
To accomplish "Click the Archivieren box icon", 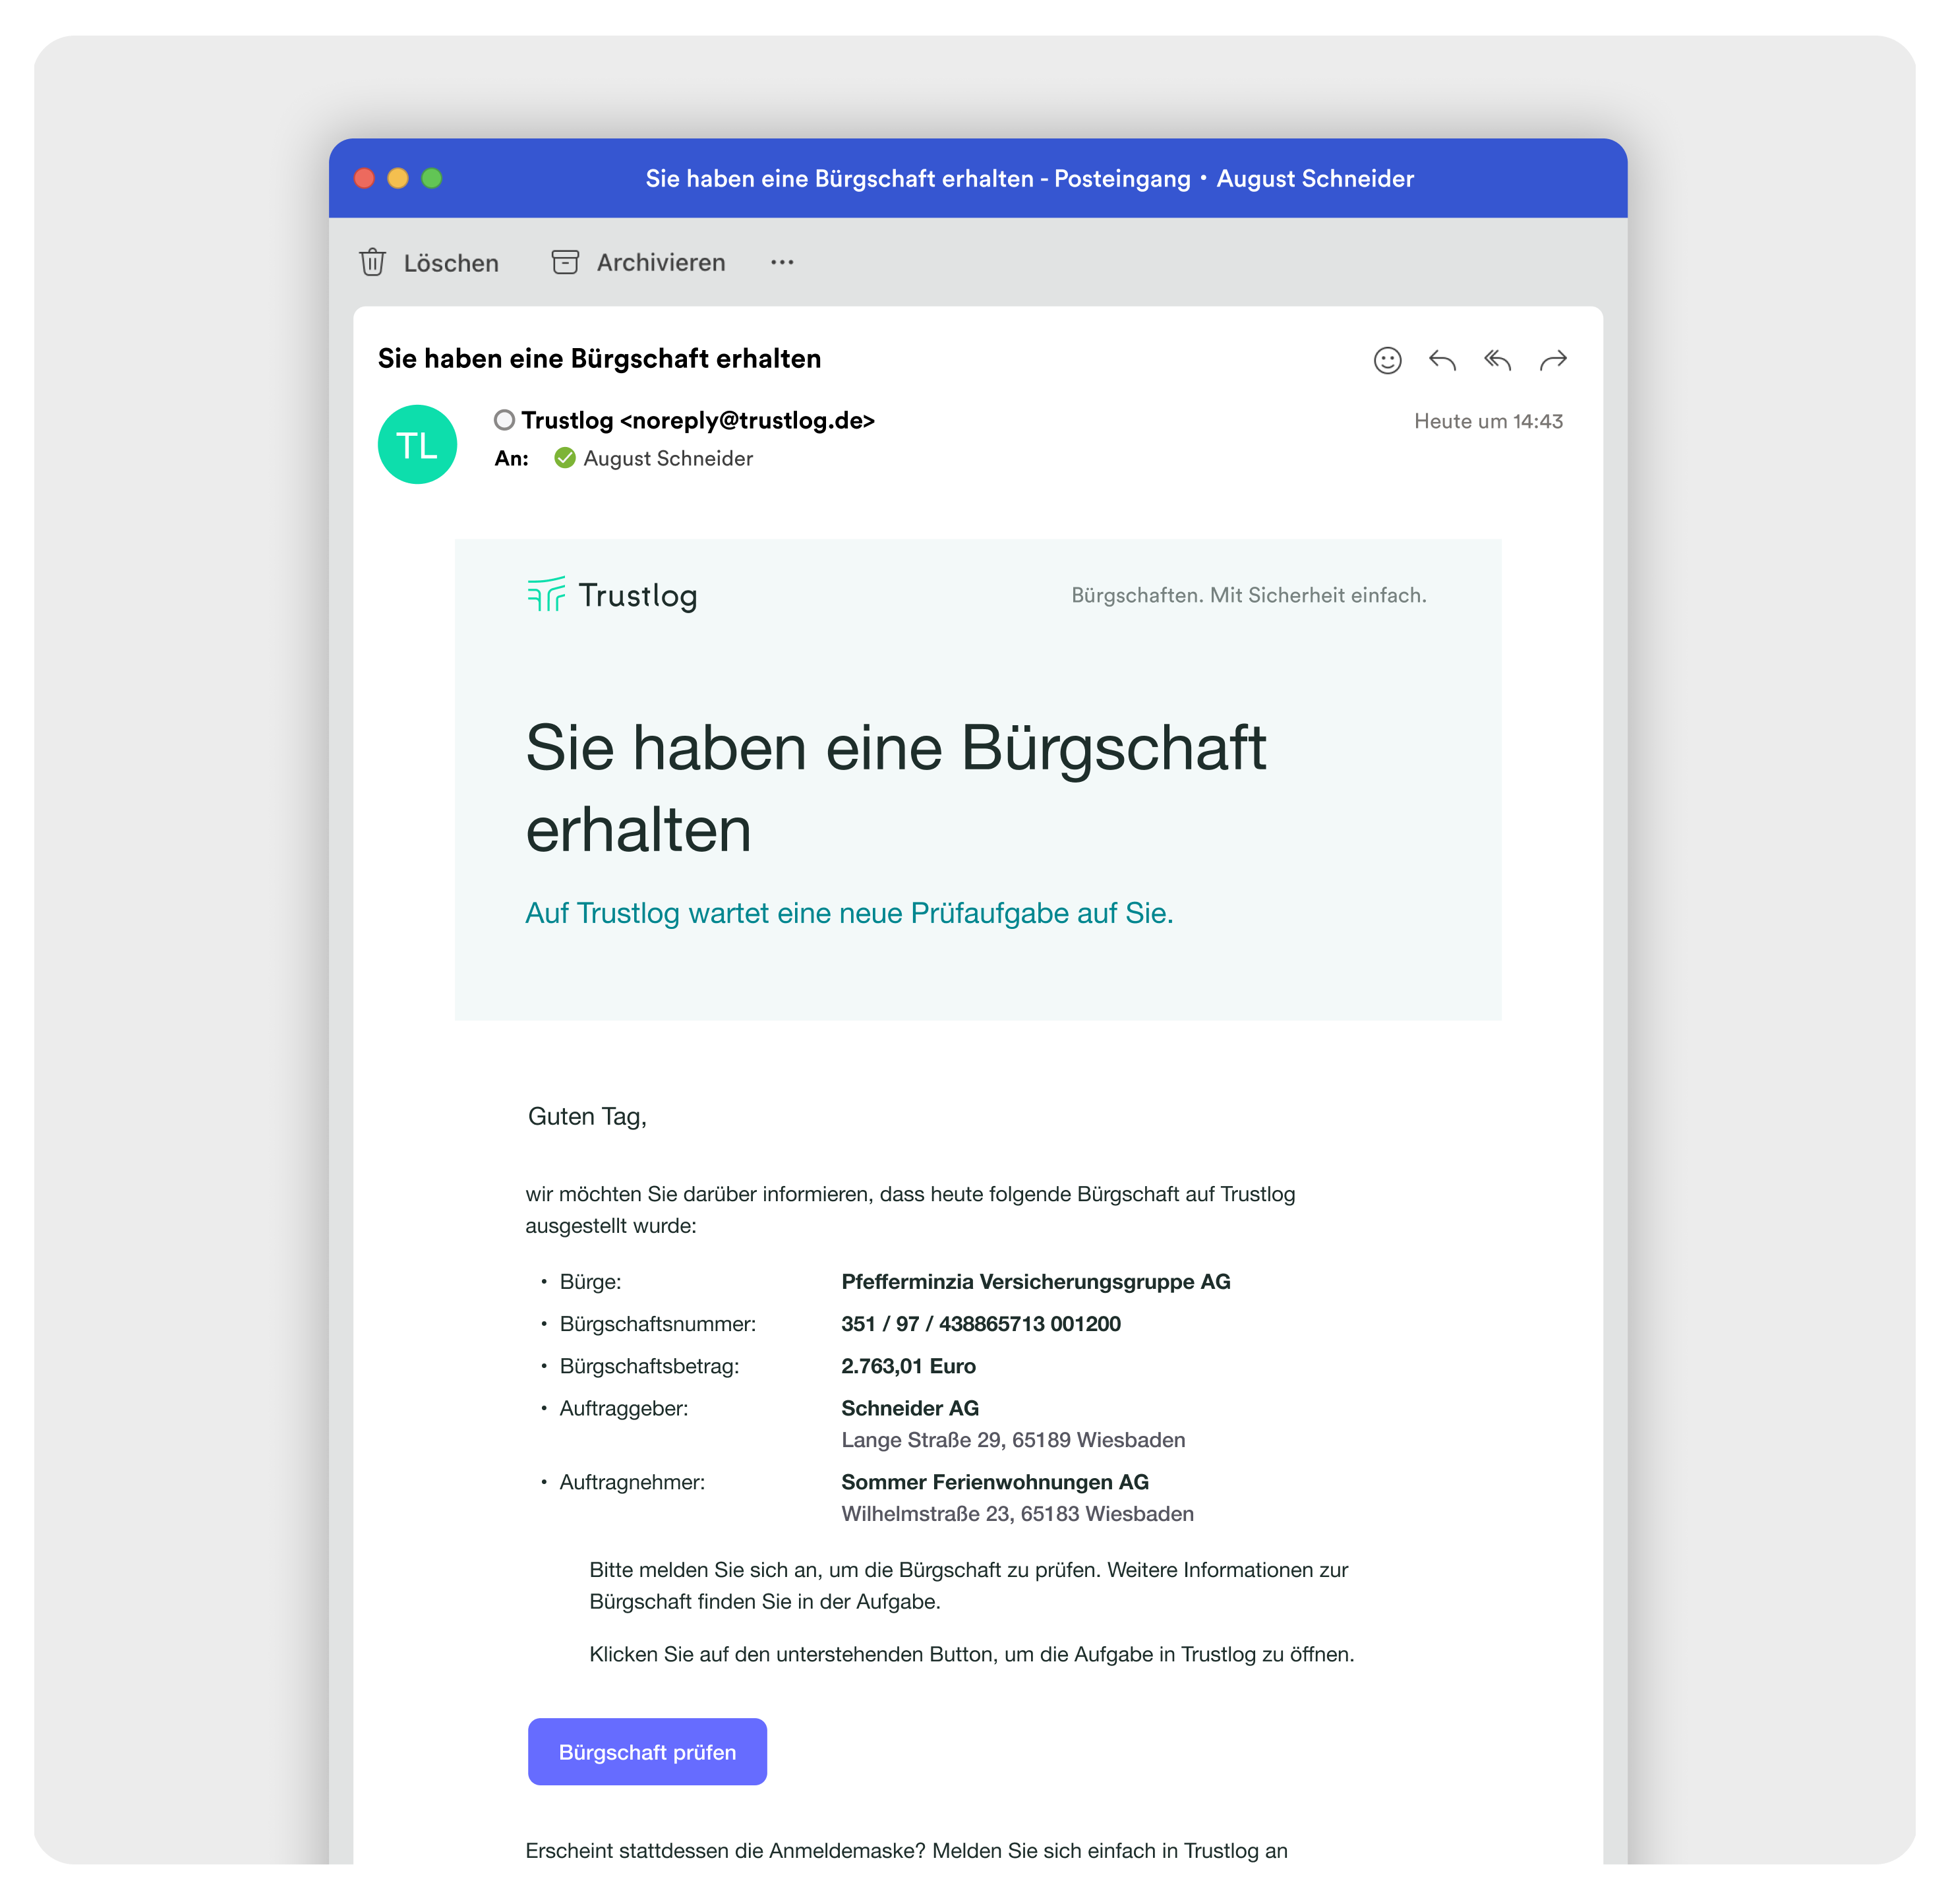I will pyautogui.click(x=565, y=262).
